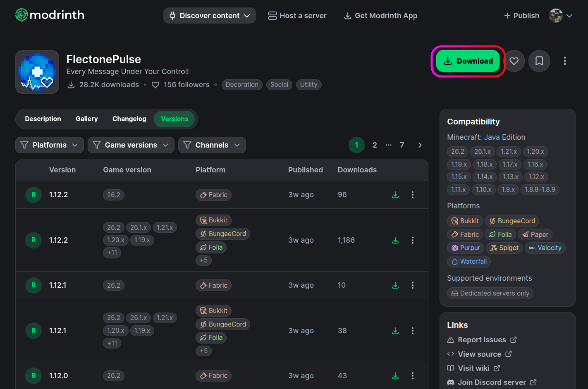This screenshot has height=389, width=588.
Task: Click the 1.20.x compatibility tag in sidebar
Action: click(x=535, y=152)
